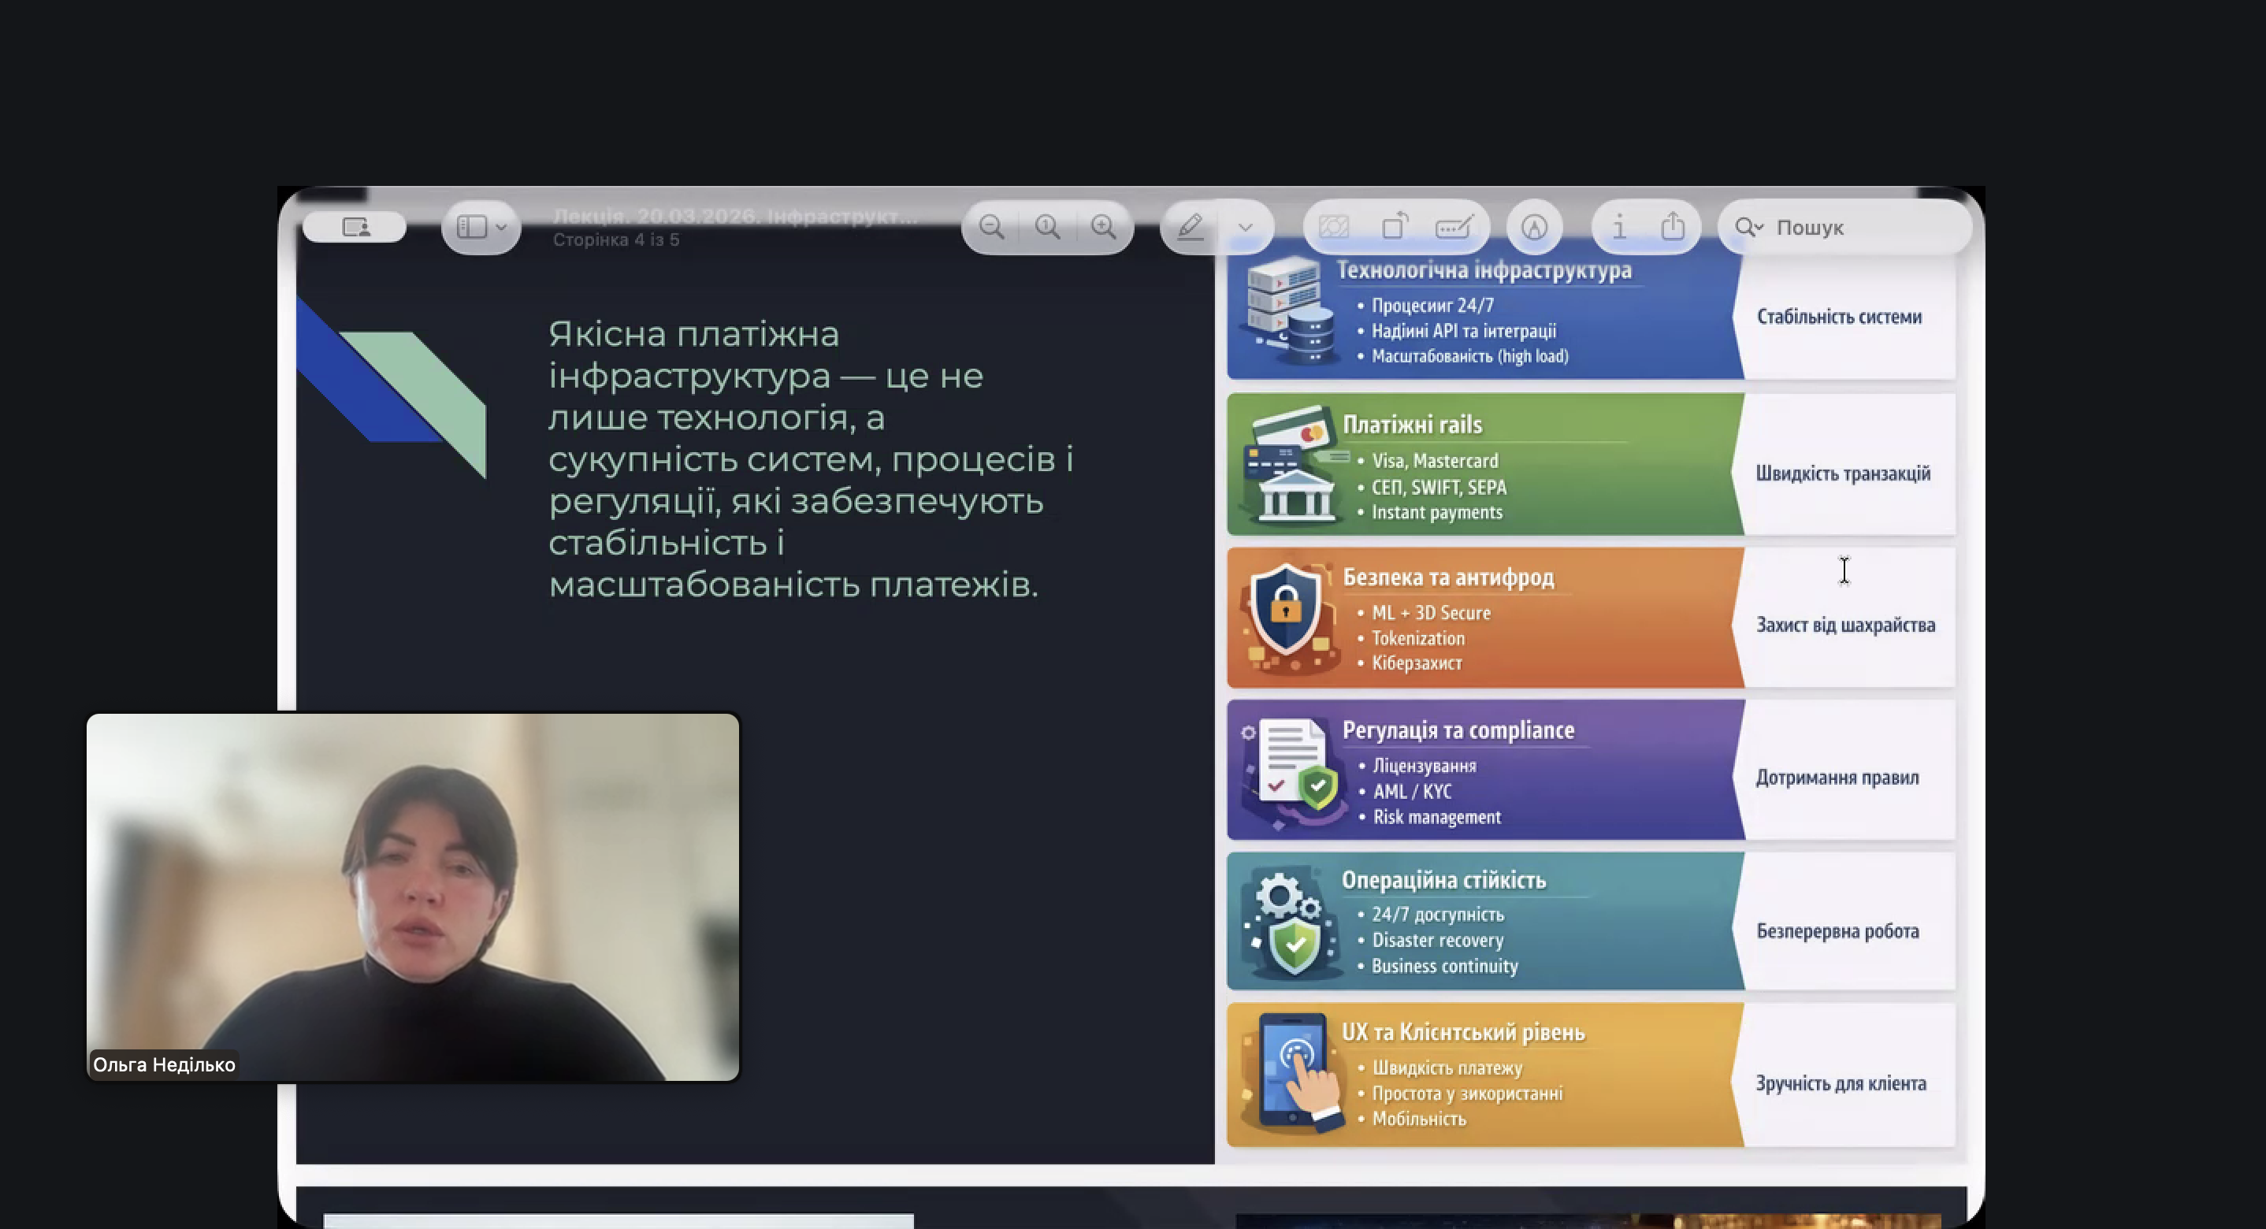Click the rotate page icon

point(1395,227)
